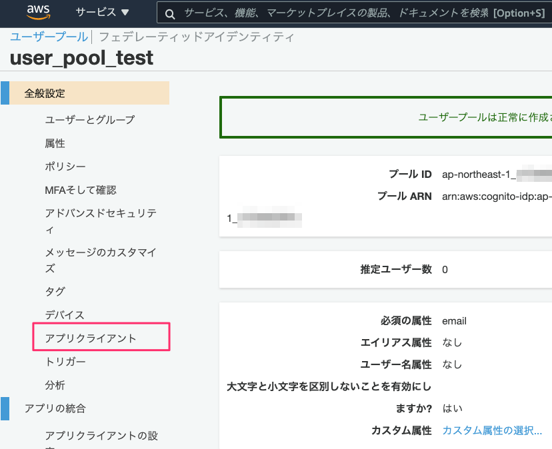Viewport: 552px width, 449px height.
Task: Click the はい case-insensitivity value
Action: (x=453, y=408)
